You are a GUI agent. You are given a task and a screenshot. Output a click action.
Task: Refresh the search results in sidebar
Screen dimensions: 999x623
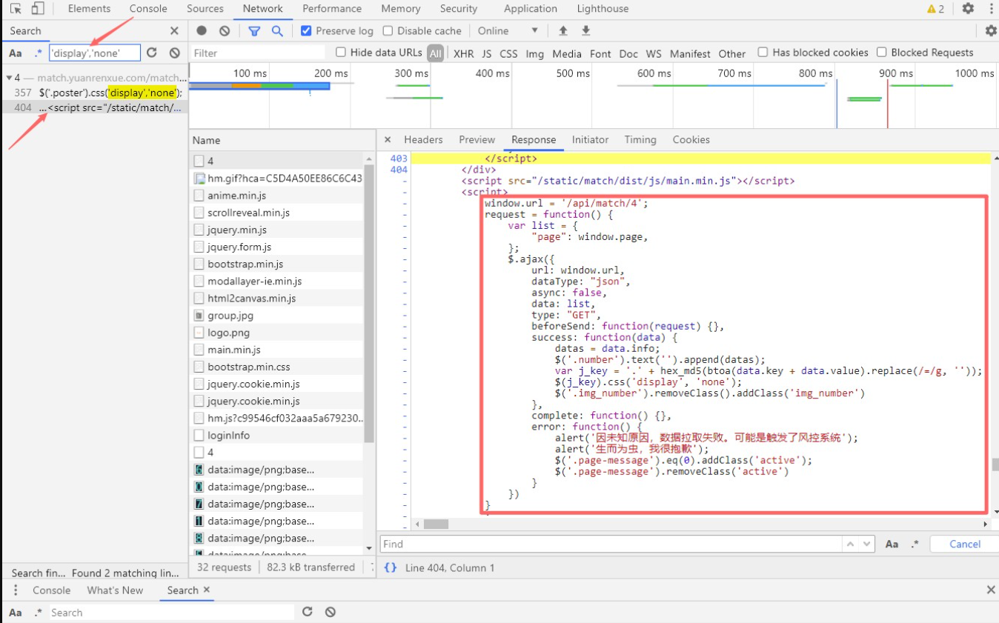[x=152, y=53]
